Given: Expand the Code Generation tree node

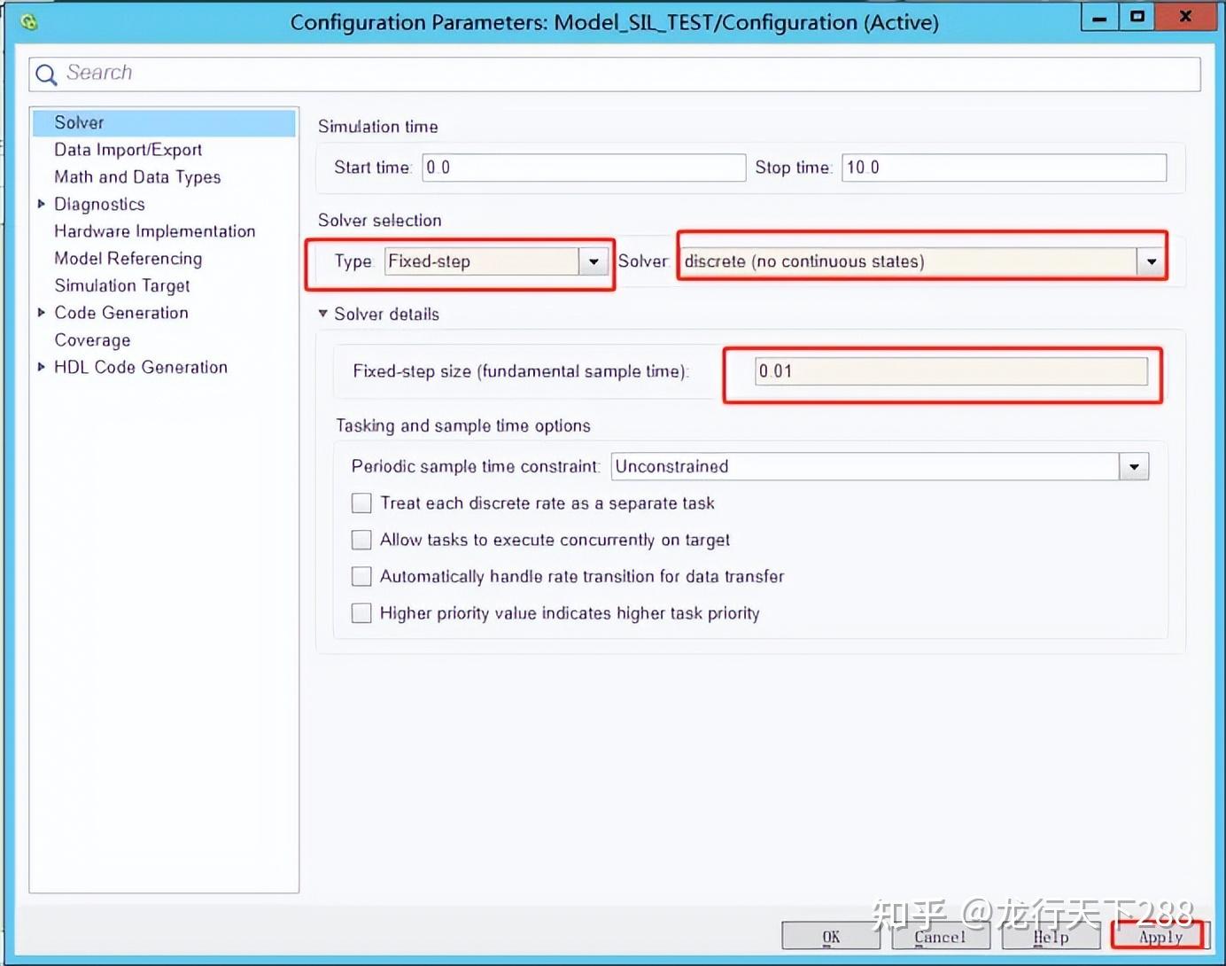Looking at the screenshot, I should [x=41, y=313].
